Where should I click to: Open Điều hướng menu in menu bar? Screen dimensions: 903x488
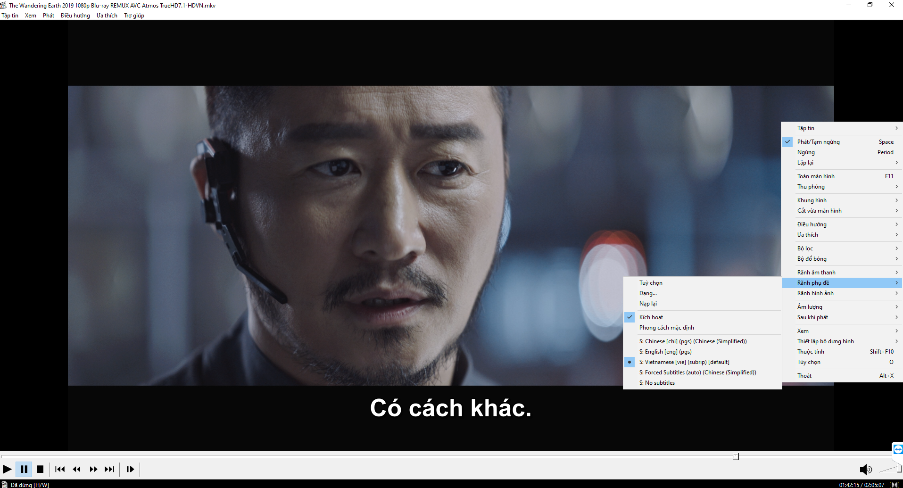coord(75,16)
